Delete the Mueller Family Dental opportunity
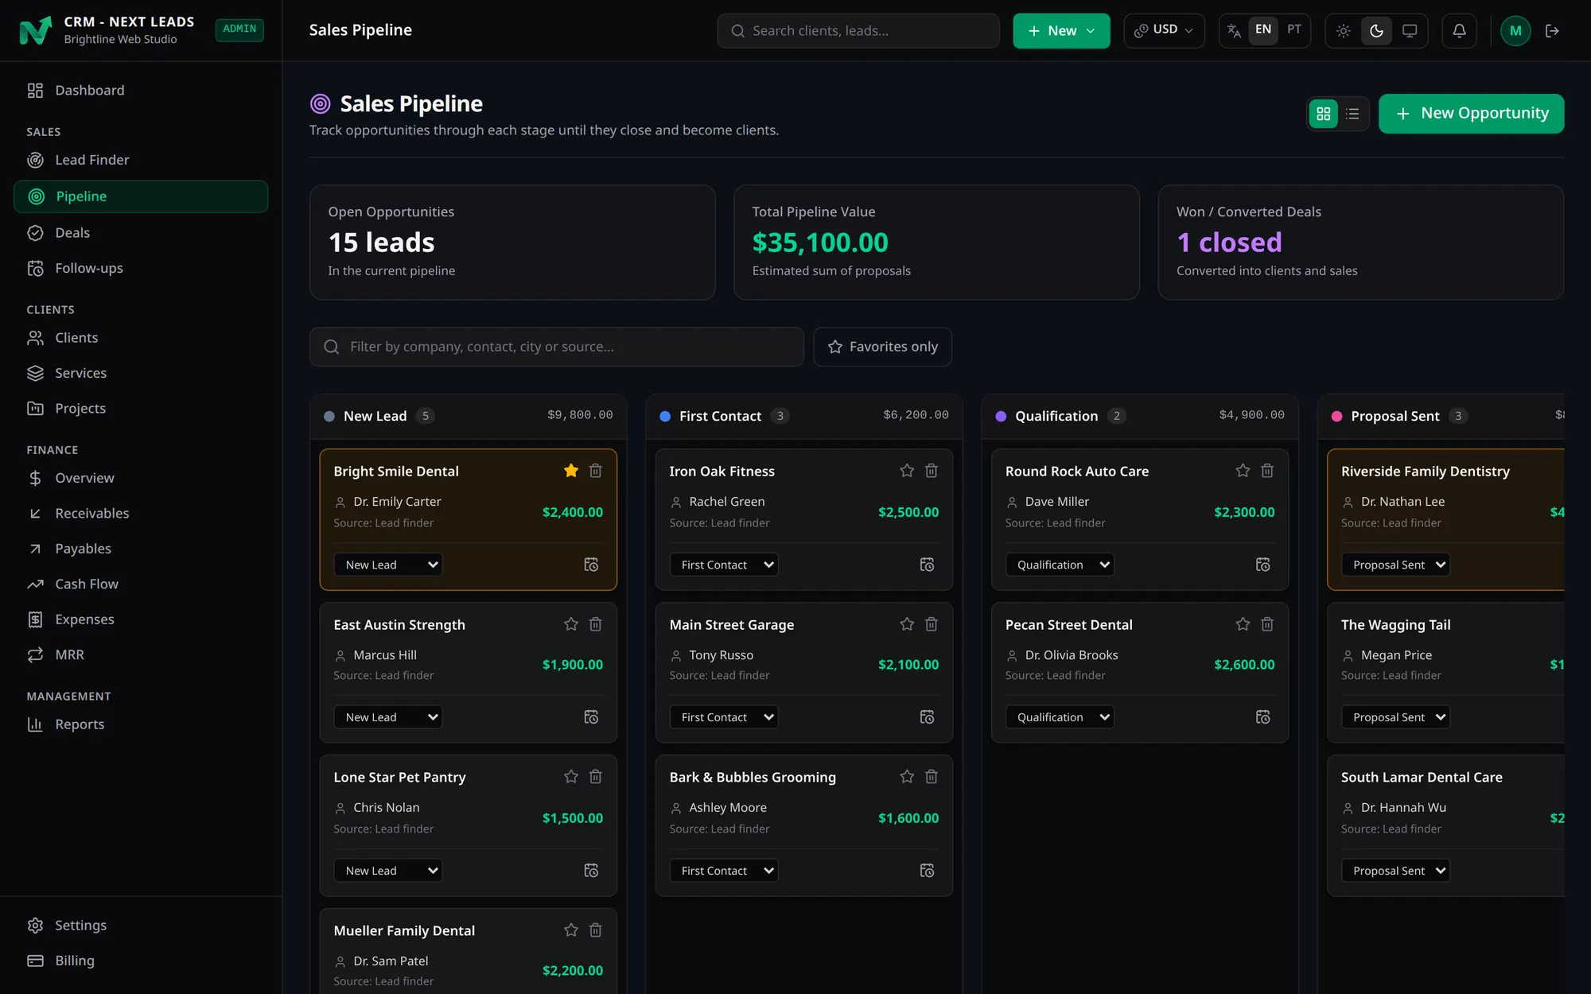 coord(595,930)
